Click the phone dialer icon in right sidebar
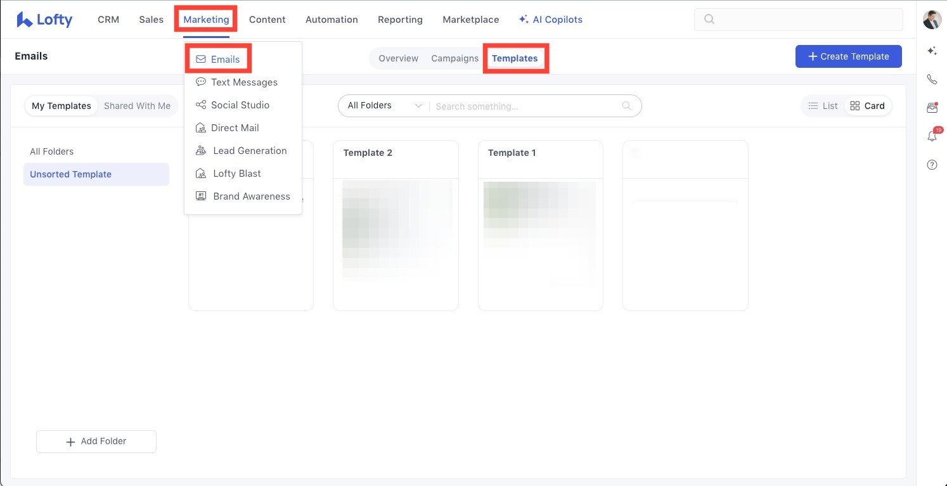This screenshot has height=486, width=947. pos(932,79)
